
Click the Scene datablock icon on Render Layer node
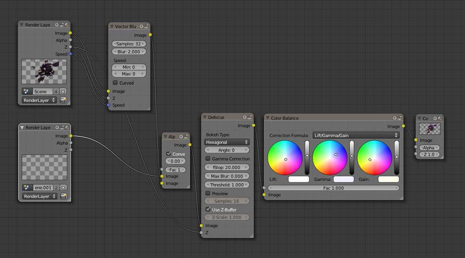pos(26,91)
